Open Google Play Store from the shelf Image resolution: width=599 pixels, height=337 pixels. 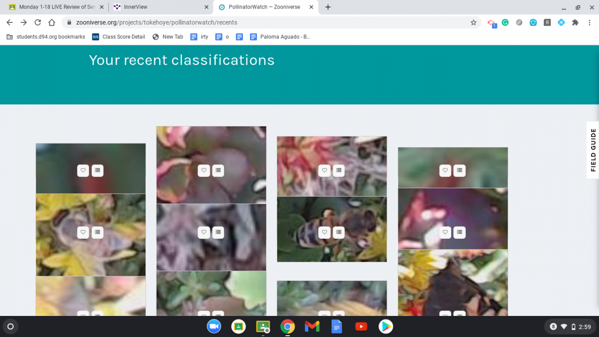(x=386, y=327)
